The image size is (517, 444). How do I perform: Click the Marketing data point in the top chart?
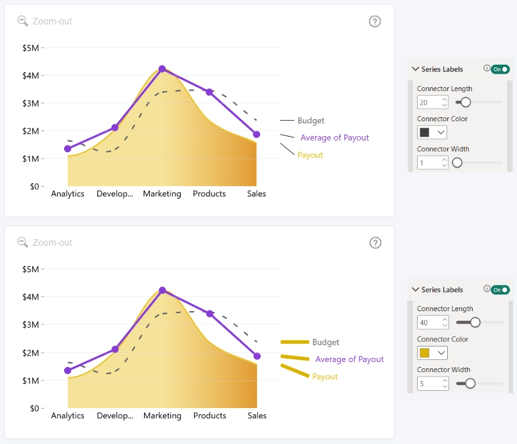coord(162,69)
